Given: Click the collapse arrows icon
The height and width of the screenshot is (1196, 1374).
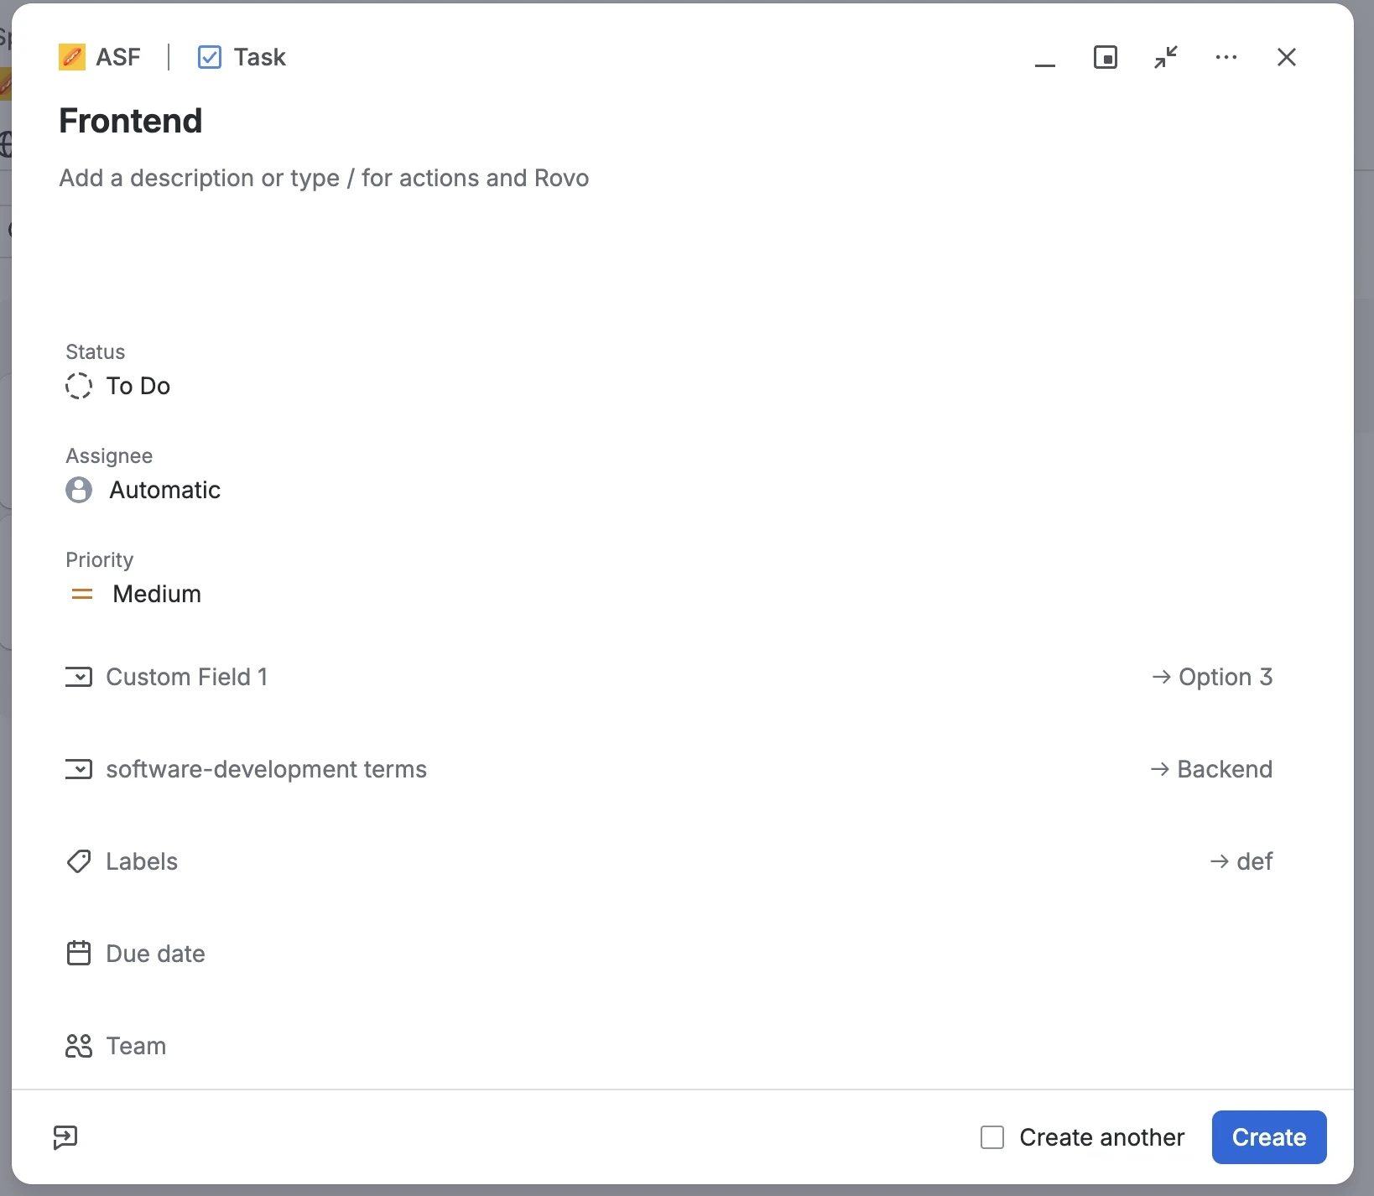Looking at the screenshot, I should pyautogui.click(x=1166, y=57).
